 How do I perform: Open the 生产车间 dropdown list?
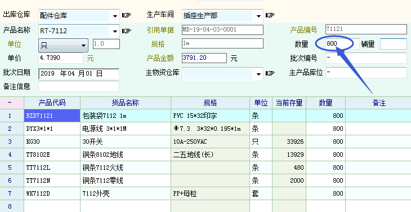click(258, 16)
